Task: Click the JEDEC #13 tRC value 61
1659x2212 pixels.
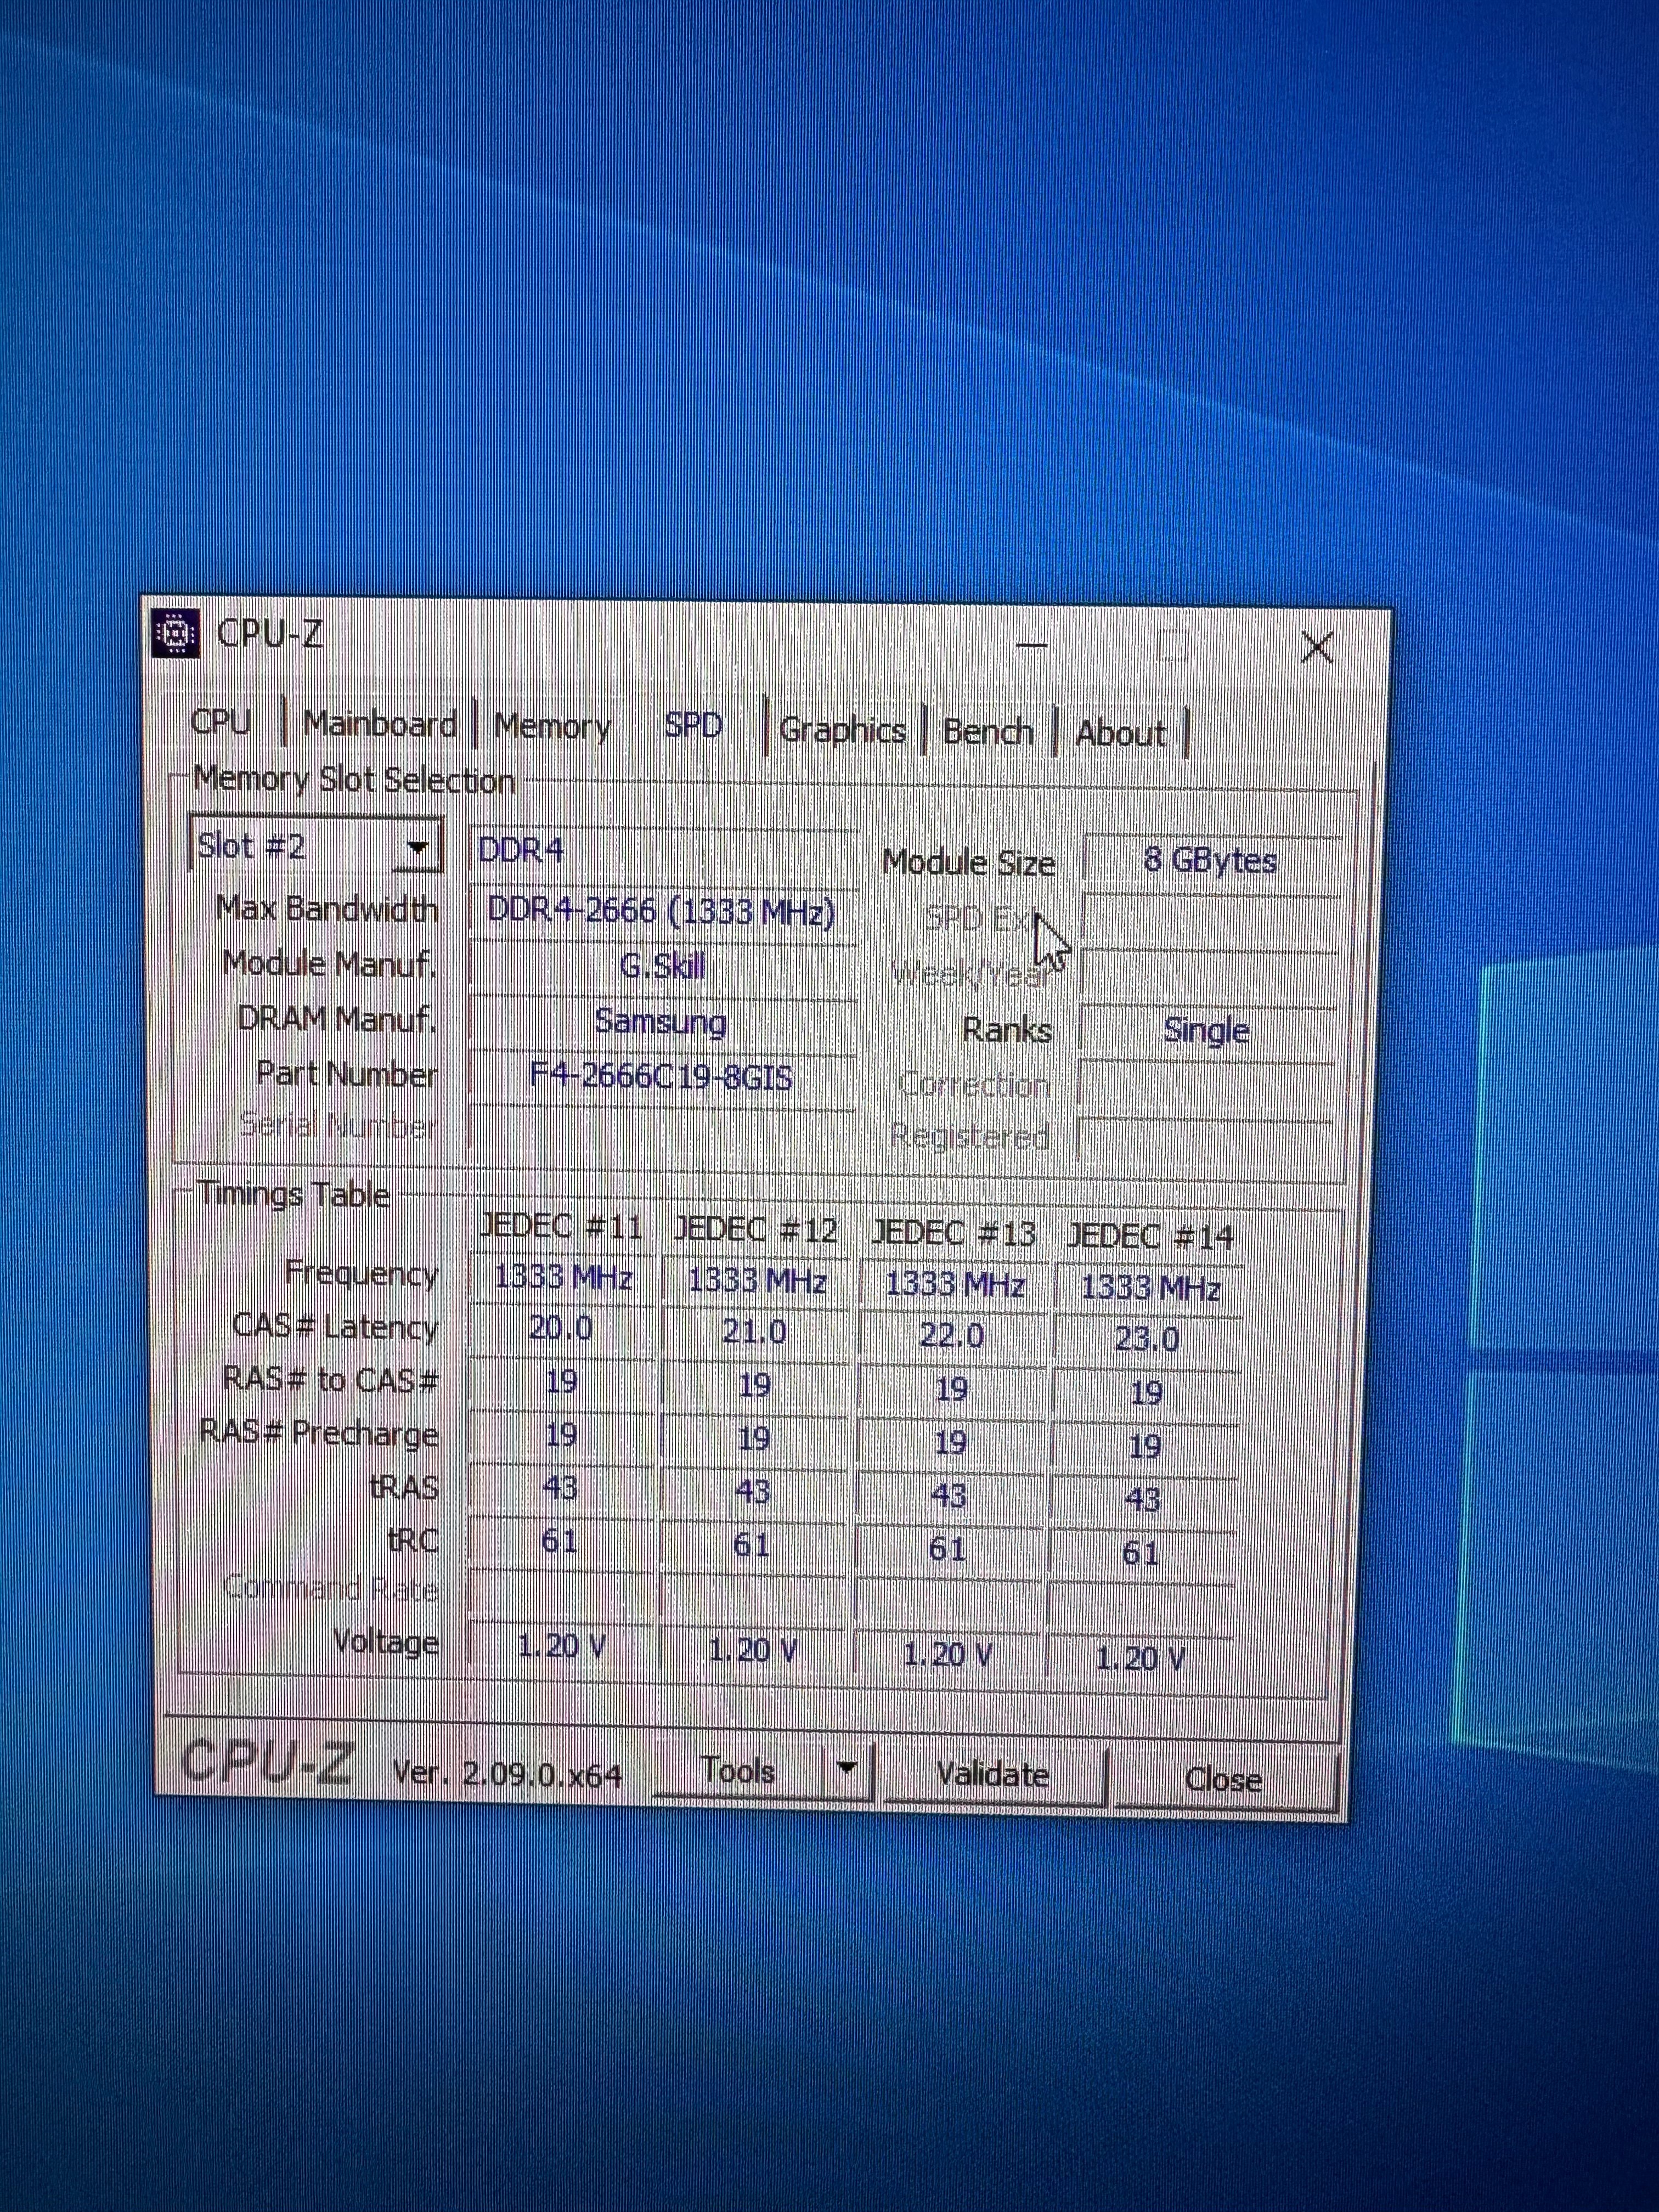Action: [946, 1549]
